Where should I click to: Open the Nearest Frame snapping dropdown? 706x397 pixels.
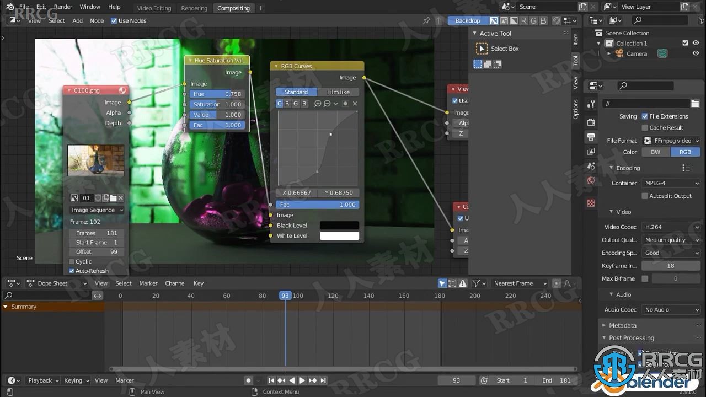point(518,283)
